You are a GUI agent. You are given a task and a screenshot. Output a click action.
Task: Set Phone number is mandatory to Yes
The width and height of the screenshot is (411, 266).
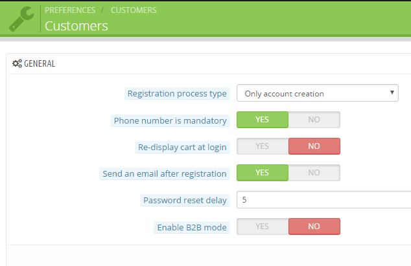tap(262, 120)
